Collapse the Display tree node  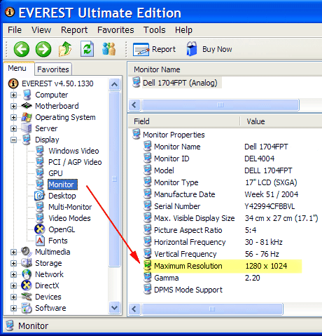[x=13, y=140]
